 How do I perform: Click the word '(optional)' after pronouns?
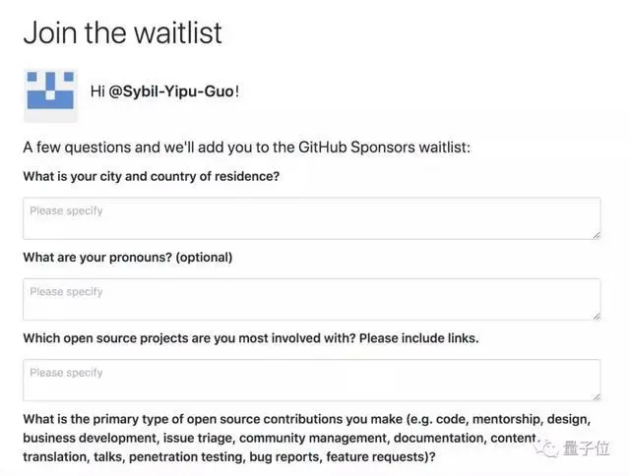click(x=202, y=258)
